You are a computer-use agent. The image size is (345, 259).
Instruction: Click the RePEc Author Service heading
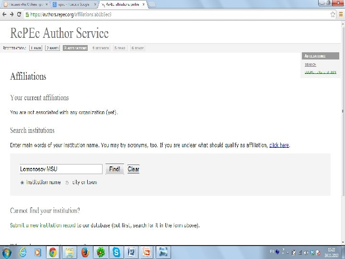pos(59,33)
